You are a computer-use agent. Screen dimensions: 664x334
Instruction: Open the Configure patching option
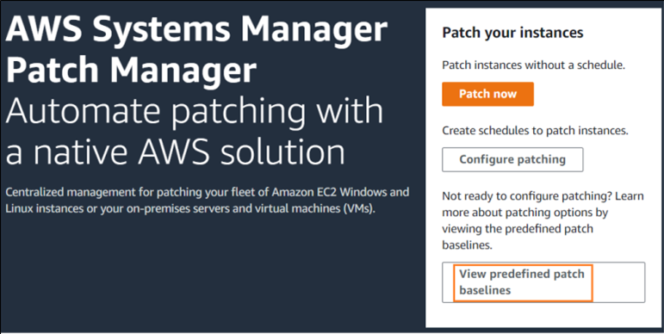[x=512, y=159]
